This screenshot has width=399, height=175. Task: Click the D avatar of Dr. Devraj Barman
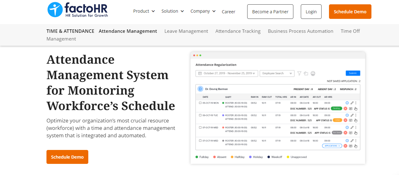point(200,89)
